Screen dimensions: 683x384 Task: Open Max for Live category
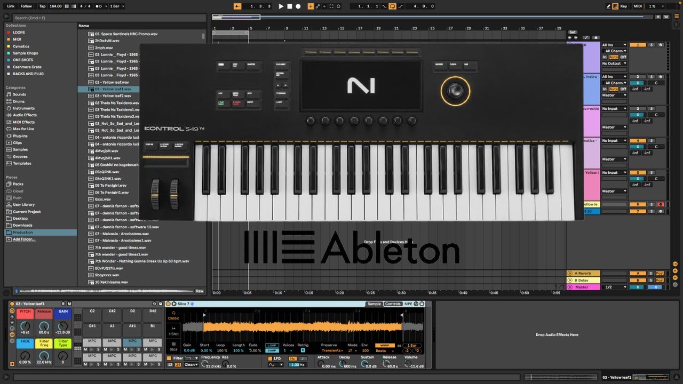point(23,129)
